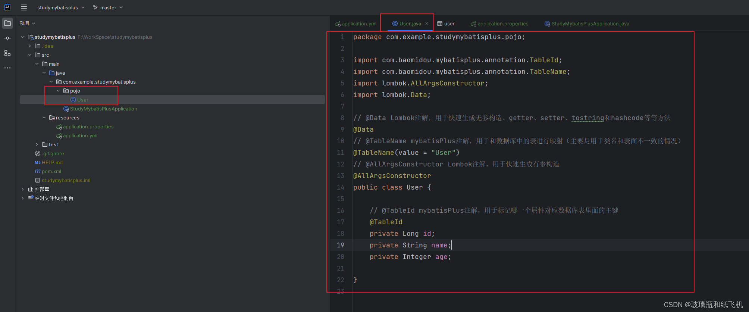Show more tool windows ellipsis
Viewport: 749px width, 312px height.
[x=7, y=68]
